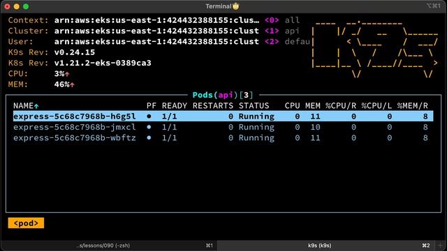Click READY 1/1 of jmxcl pod
Viewport: 447px width, 251px height.
pos(169,127)
